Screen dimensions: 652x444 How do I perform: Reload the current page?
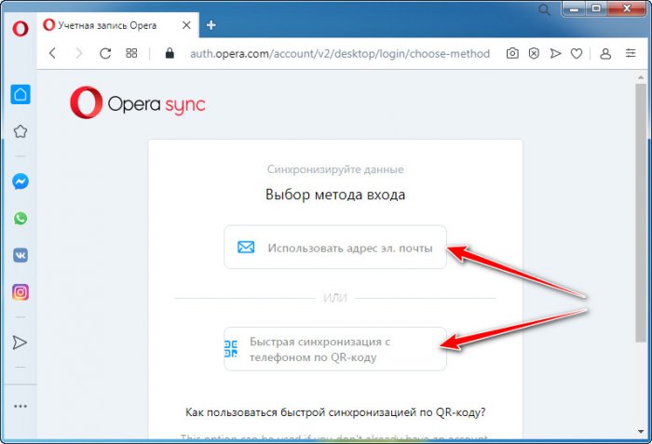pyautogui.click(x=105, y=53)
